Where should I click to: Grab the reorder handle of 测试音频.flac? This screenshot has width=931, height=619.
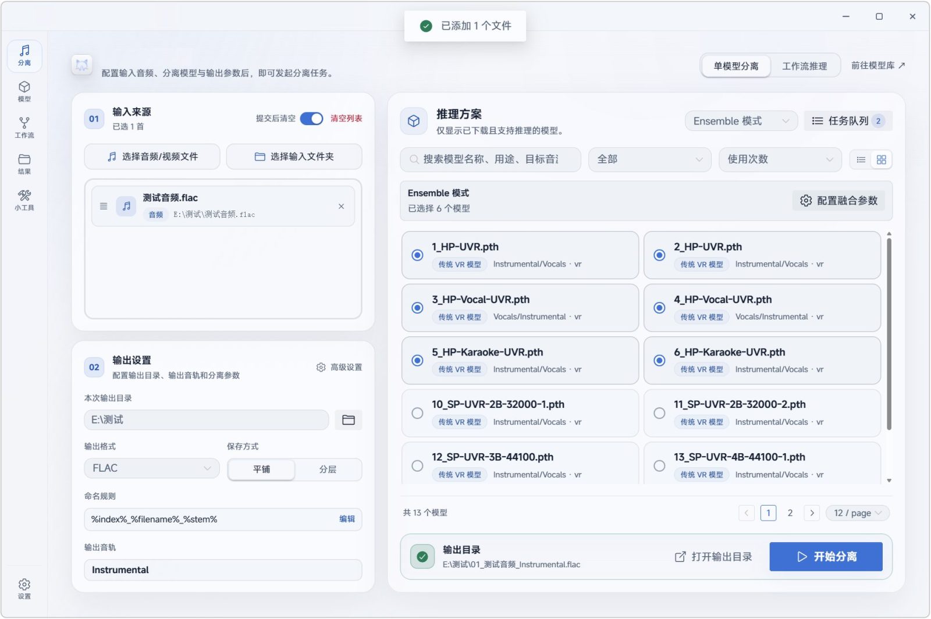(104, 207)
